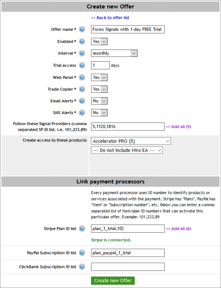Image resolution: width=221 pixels, height=288 pixels.
Task: Open the Email Alerts dropdown
Action: (99, 101)
